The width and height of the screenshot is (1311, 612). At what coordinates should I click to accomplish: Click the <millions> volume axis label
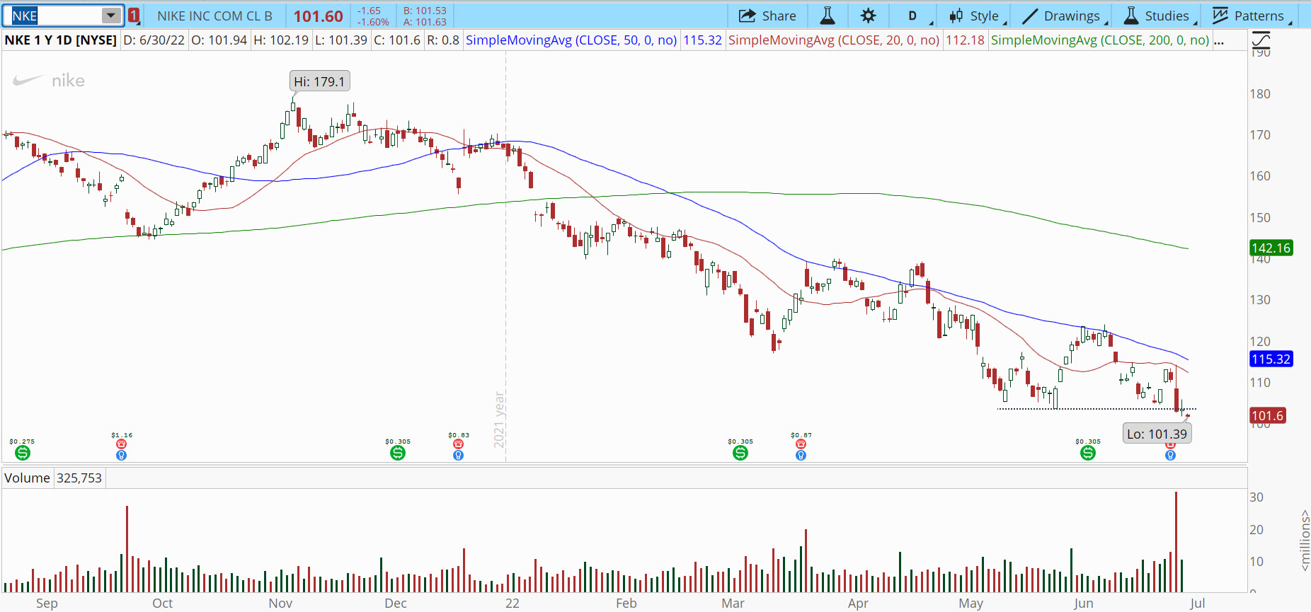point(1304,540)
